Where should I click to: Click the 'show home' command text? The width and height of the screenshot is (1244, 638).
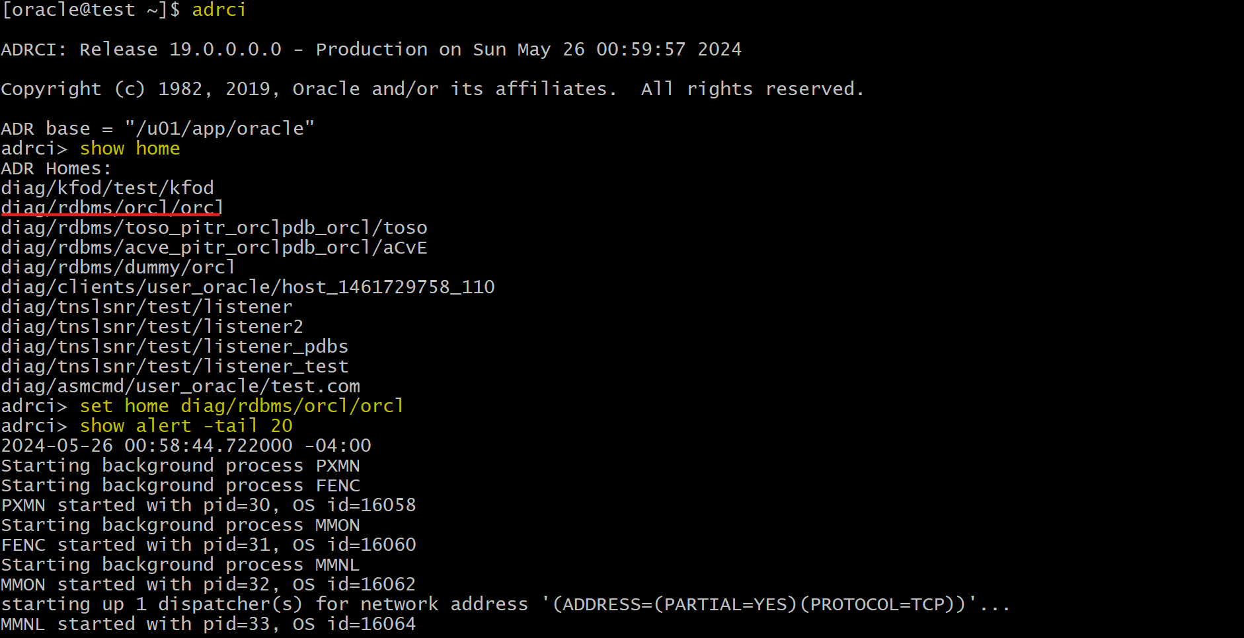(x=130, y=149)
